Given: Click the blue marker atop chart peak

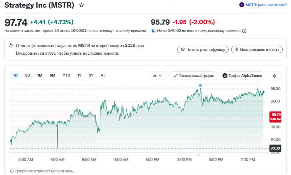Looking at the screenshot, I should 200,85.
